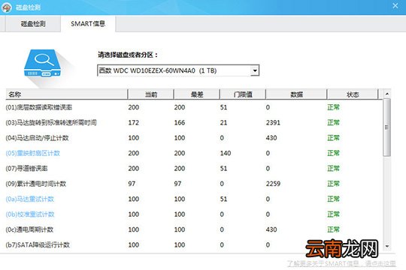The width and height of the screenshot is (406, 270).
Task: Click the vertical scrollbar thumb
Action: pyautogui.click(x=387, y=127)
